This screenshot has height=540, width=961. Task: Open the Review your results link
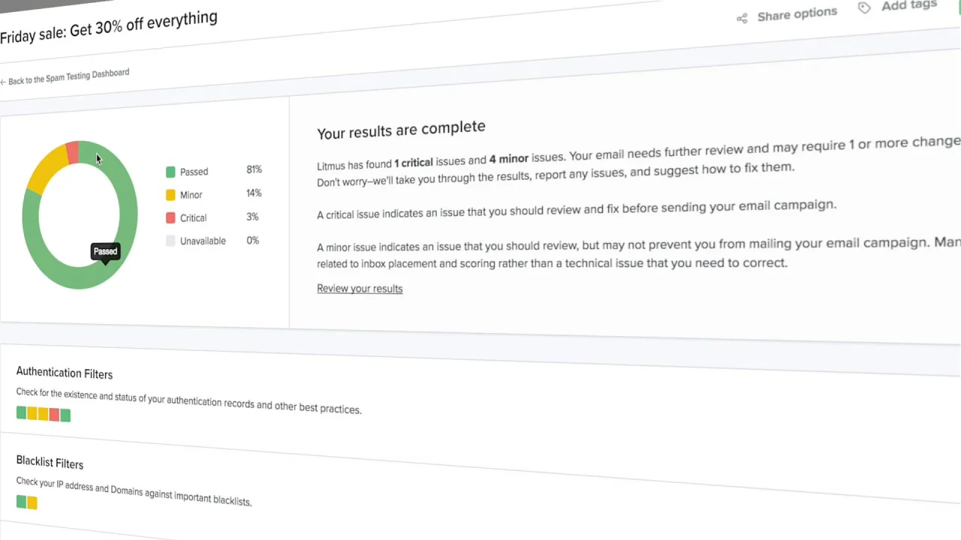(360, 289)
